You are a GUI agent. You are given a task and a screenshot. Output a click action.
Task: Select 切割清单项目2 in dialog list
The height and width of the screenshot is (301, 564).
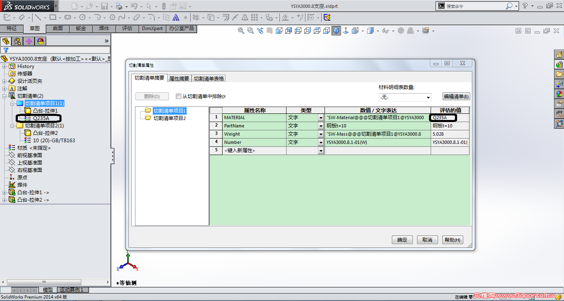click(170, 118)
